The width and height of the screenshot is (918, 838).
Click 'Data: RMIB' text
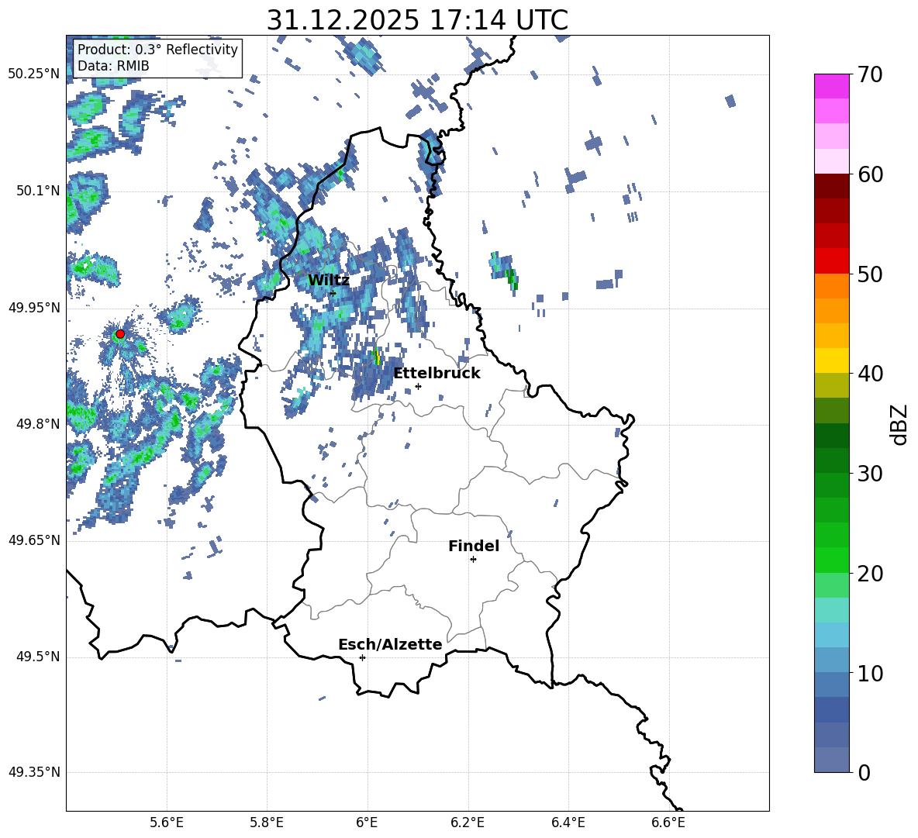(x=113, y=66)
